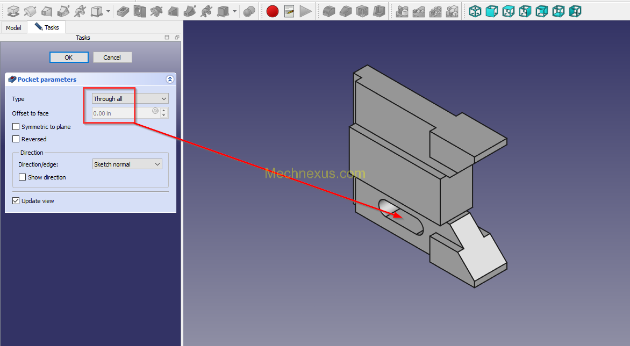Choose the Draft tool icon
630x346 pixels.
tap(362, 11)
